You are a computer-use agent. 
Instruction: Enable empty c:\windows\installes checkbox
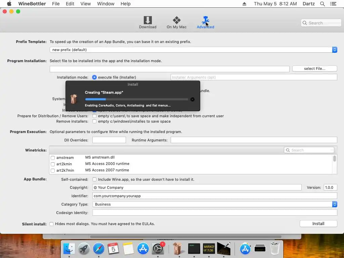pyautogui.click(x=94, y=121)
